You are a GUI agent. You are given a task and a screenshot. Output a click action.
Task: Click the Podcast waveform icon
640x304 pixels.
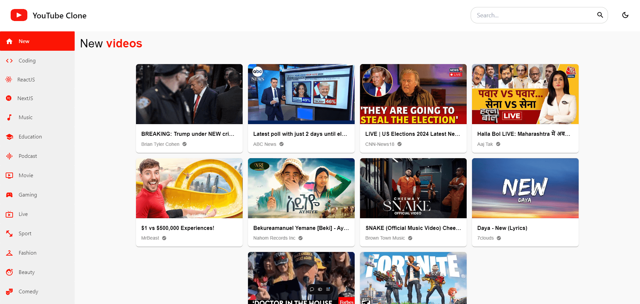point(9,156)
